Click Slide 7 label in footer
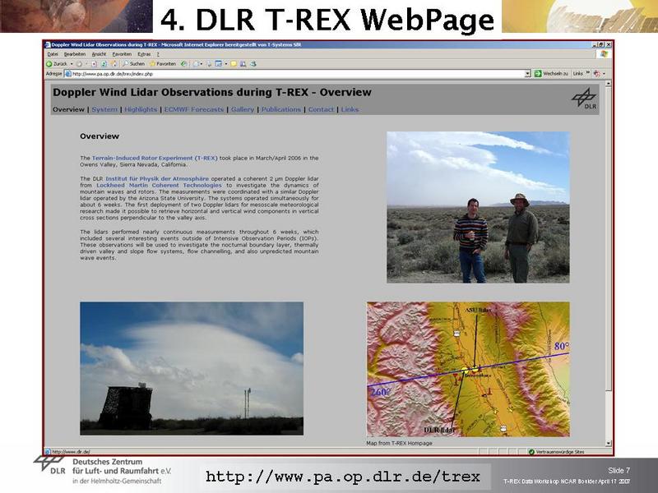Image resolution: width=658 pixels, height=493 pixels. pos(619,470)
